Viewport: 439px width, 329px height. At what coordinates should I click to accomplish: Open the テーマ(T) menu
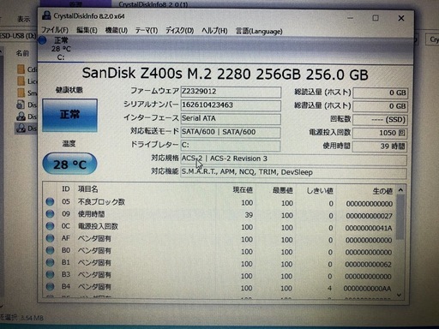pos(147,31)
